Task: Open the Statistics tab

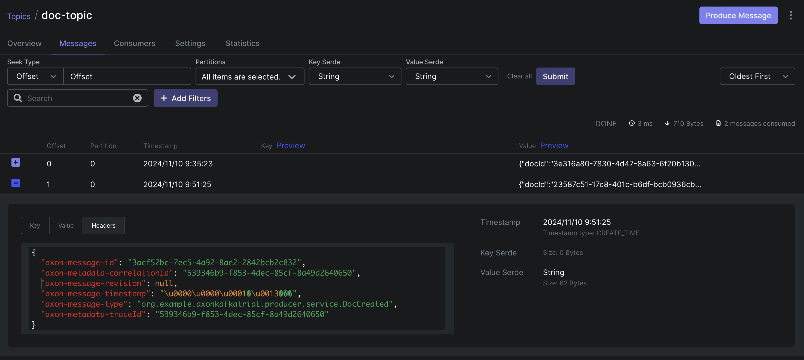Action: coord(242,43)
